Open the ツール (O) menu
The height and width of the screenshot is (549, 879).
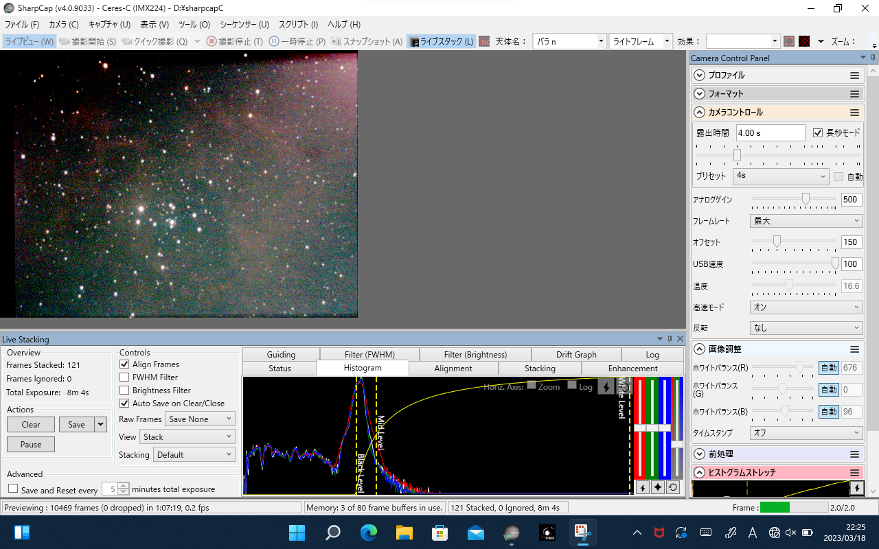(194, 25)
